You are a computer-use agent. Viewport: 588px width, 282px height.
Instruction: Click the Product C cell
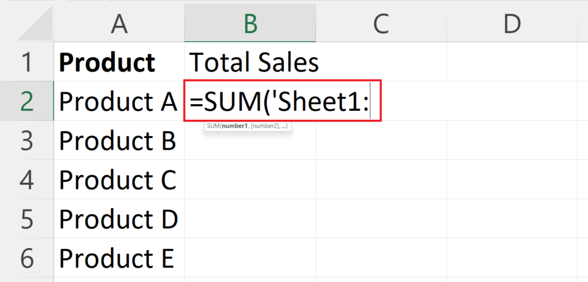point(119,179)
